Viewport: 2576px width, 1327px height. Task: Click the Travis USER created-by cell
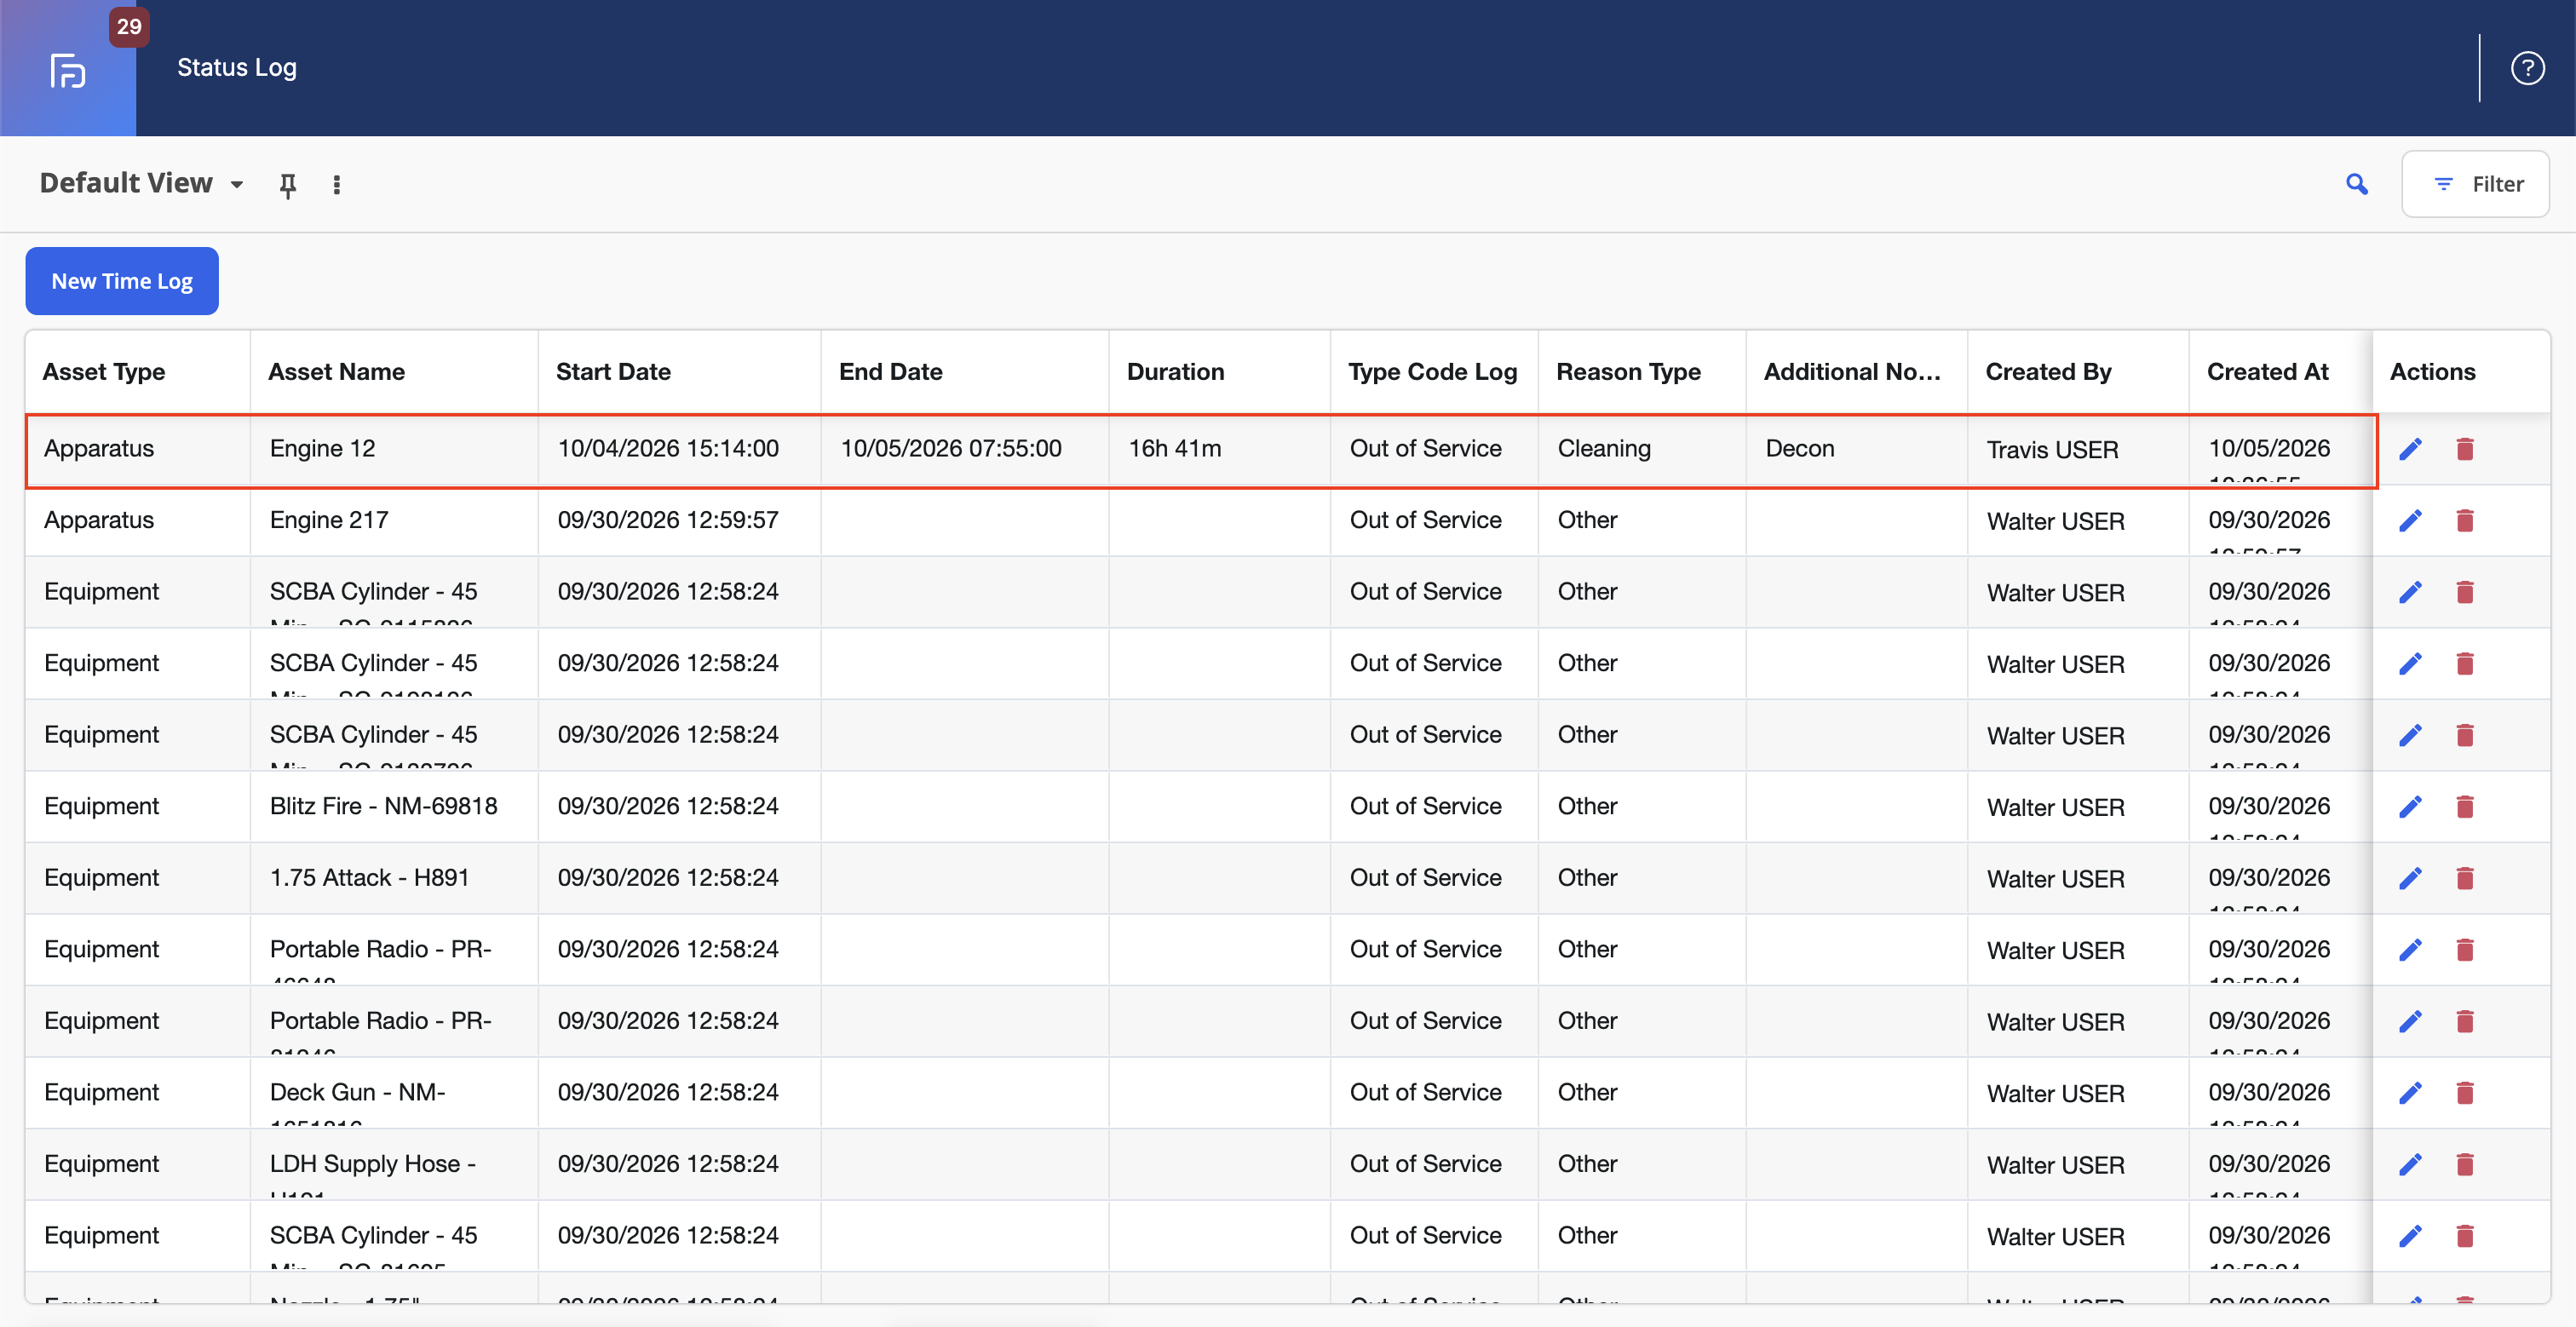click(2078, 449)
